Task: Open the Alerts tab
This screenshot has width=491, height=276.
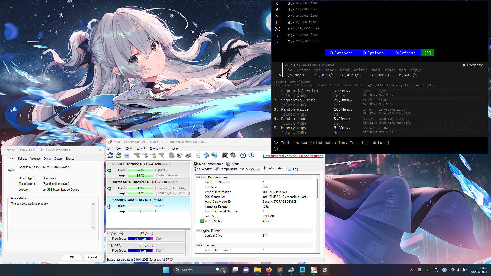Action: tap(233, 164)
